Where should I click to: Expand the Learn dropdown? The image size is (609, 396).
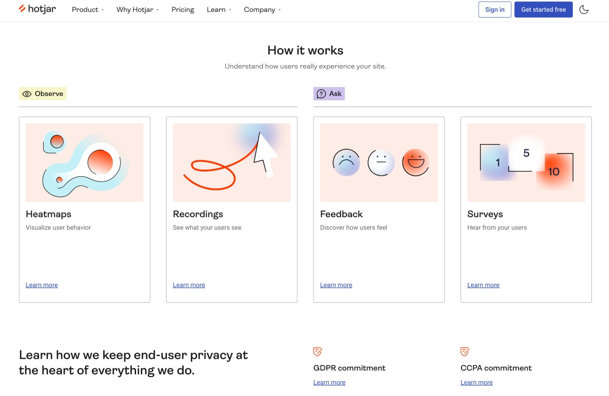coord(216,10)
